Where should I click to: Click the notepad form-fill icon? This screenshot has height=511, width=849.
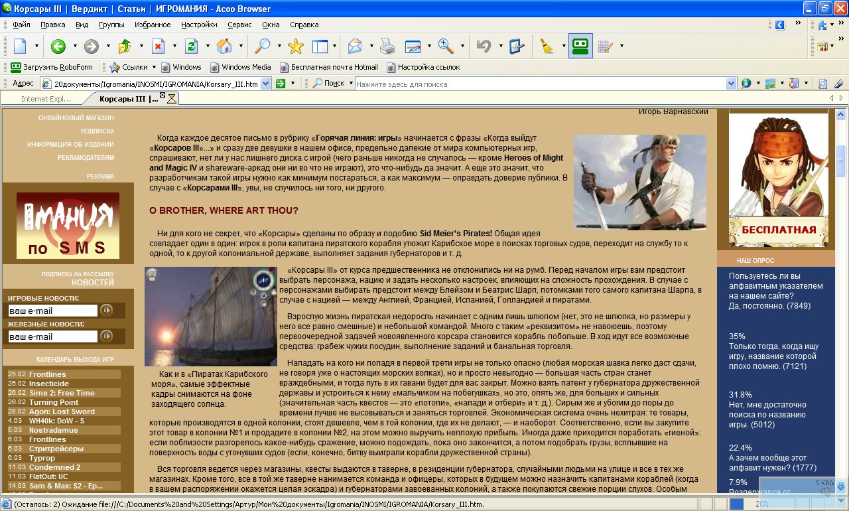pyautogui.click(x=605, y=46)
